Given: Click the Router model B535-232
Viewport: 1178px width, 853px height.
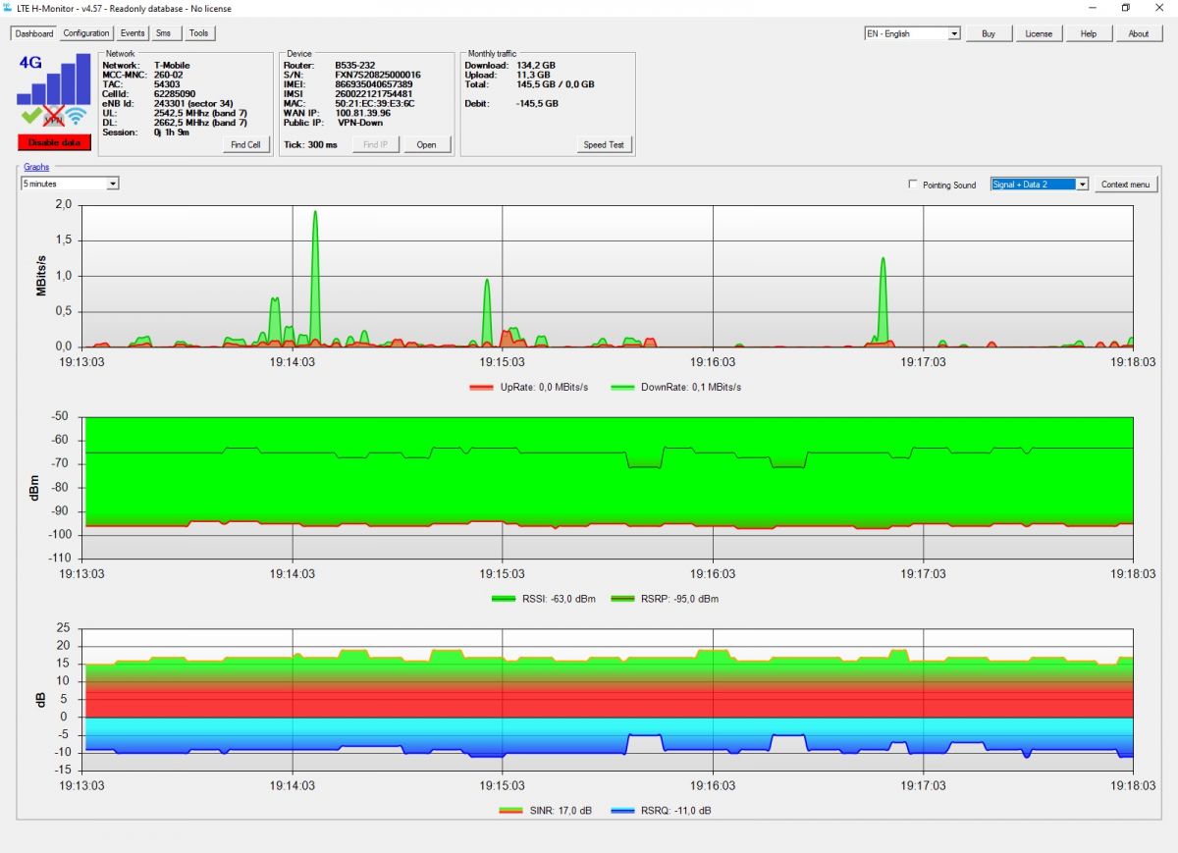Looking at the screenshot, I should tap(355, 66).
